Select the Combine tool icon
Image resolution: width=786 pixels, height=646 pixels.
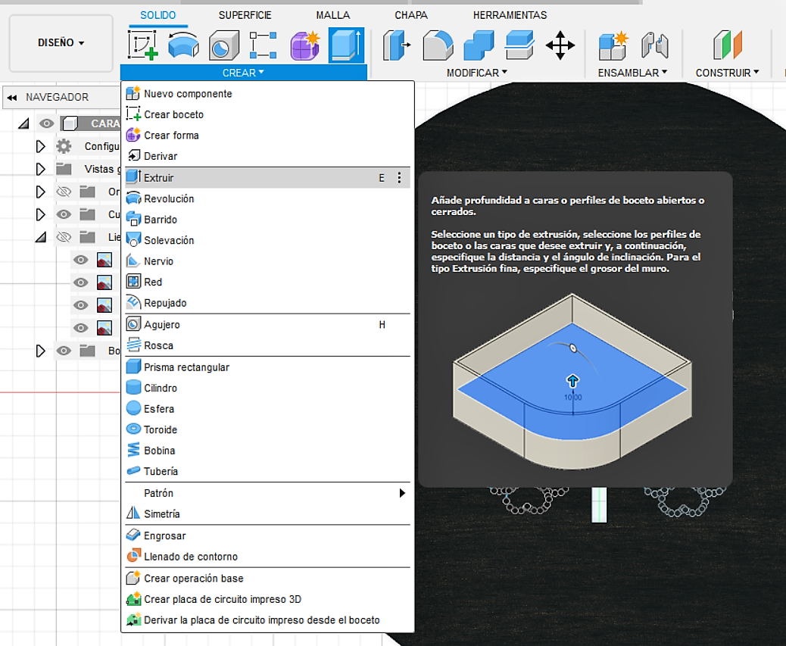point(479,45)
